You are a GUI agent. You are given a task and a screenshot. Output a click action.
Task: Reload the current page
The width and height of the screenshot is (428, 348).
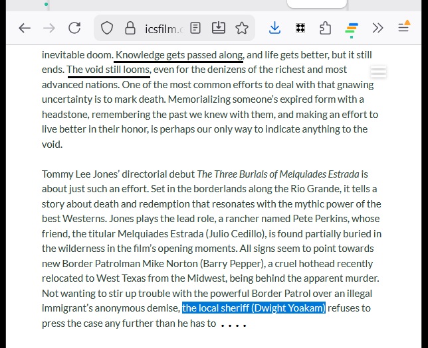coord(74,28)
